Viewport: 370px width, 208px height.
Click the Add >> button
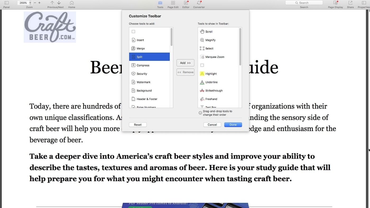pos(185,63)
